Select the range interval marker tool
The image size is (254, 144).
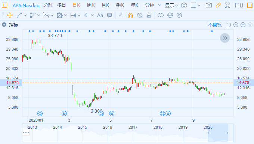(x=73, y=15)
